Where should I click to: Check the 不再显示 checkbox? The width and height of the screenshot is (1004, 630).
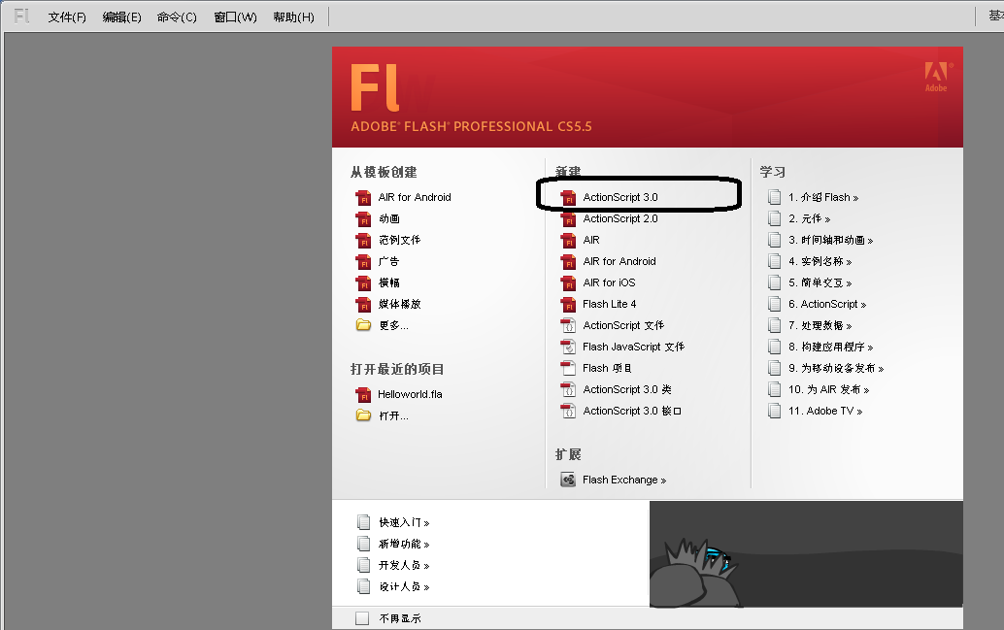[x=362, y=618]
